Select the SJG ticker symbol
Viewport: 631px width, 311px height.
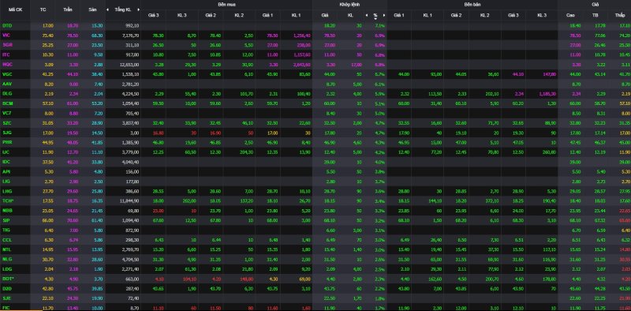tap(6, 133)
